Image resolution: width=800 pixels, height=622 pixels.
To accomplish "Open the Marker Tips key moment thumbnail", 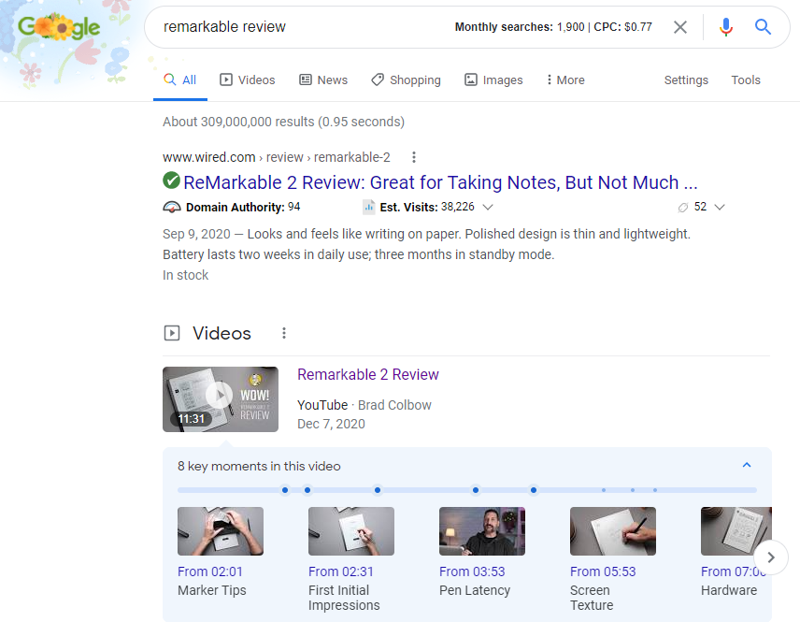I will (221, 531).
